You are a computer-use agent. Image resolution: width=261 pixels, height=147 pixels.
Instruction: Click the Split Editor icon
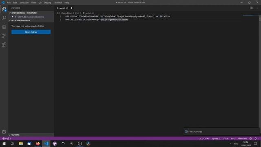pos(251,8)
